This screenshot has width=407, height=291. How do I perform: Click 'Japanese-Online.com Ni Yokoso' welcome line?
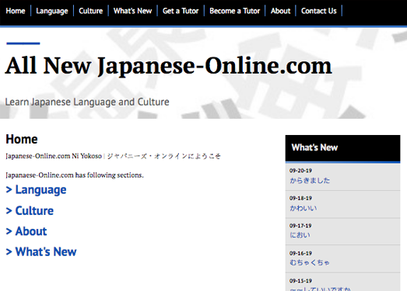[x=54, y=156]
